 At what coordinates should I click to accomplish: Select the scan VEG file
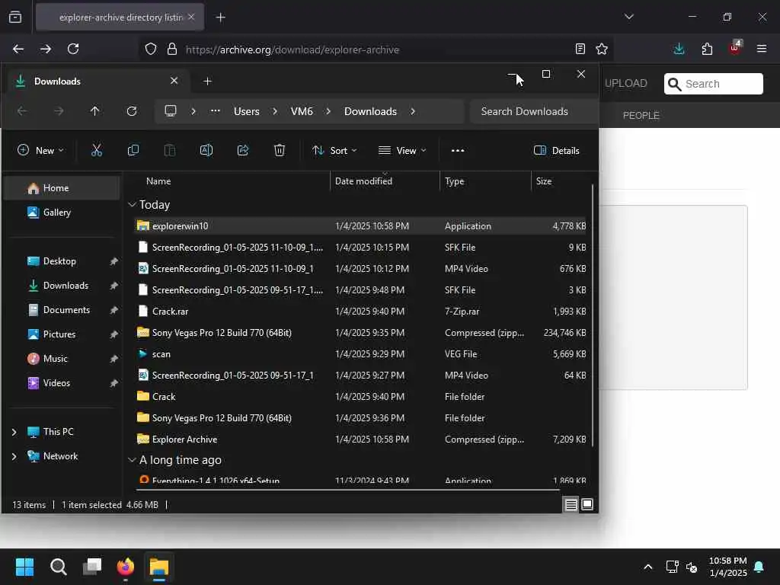[x=360, y=354]
